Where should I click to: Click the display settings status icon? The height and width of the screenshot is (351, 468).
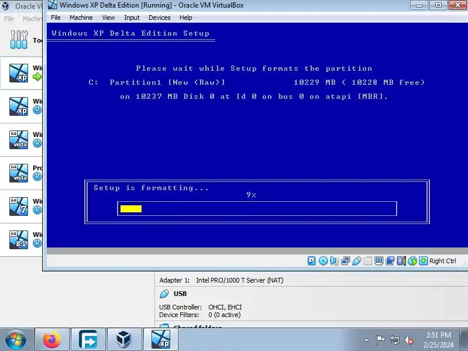[x=378, y=261]
